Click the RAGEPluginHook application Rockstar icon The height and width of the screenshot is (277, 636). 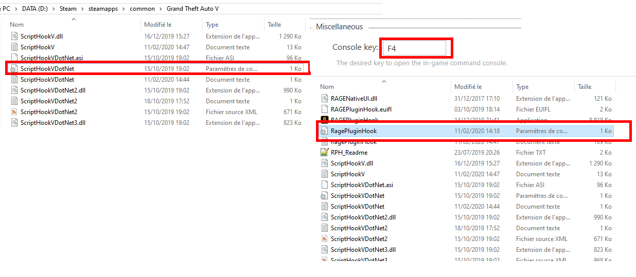coord(324,120)
